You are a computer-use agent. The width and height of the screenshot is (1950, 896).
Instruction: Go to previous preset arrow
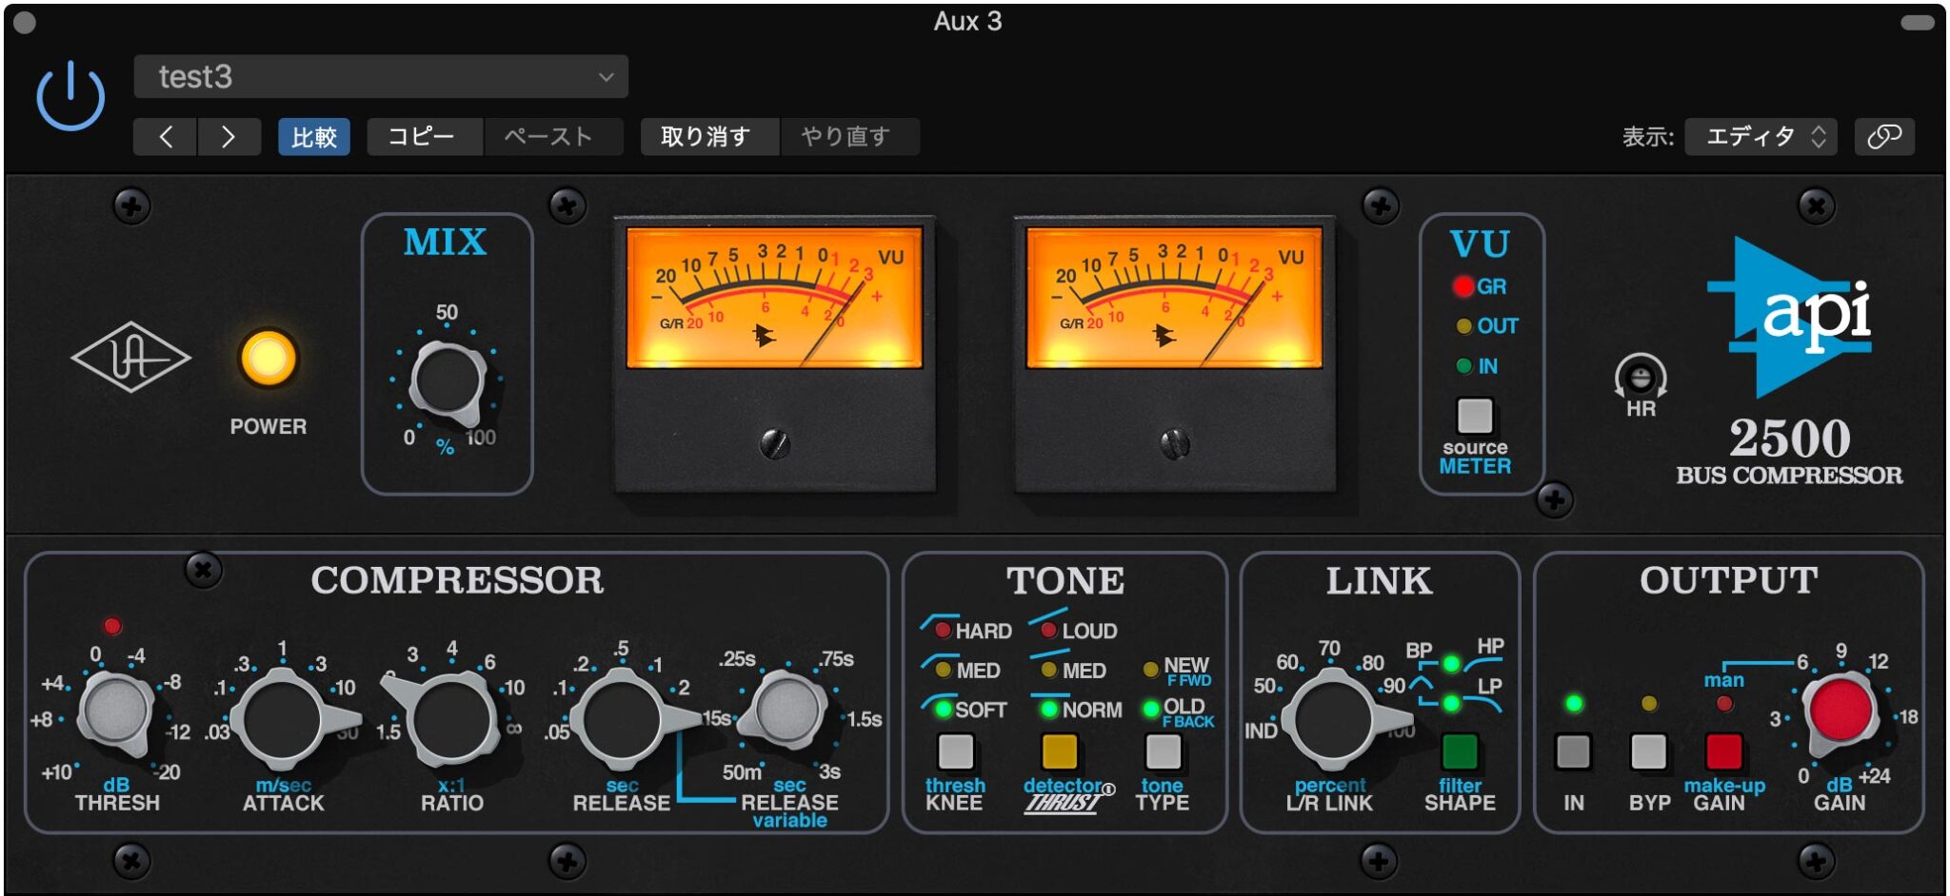point(166,137)
